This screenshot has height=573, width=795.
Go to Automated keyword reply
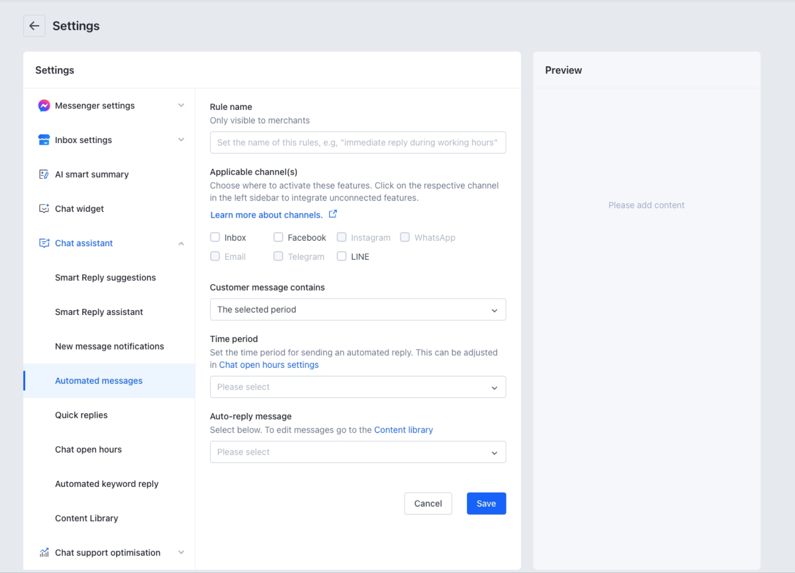click(x=107, y=484)
